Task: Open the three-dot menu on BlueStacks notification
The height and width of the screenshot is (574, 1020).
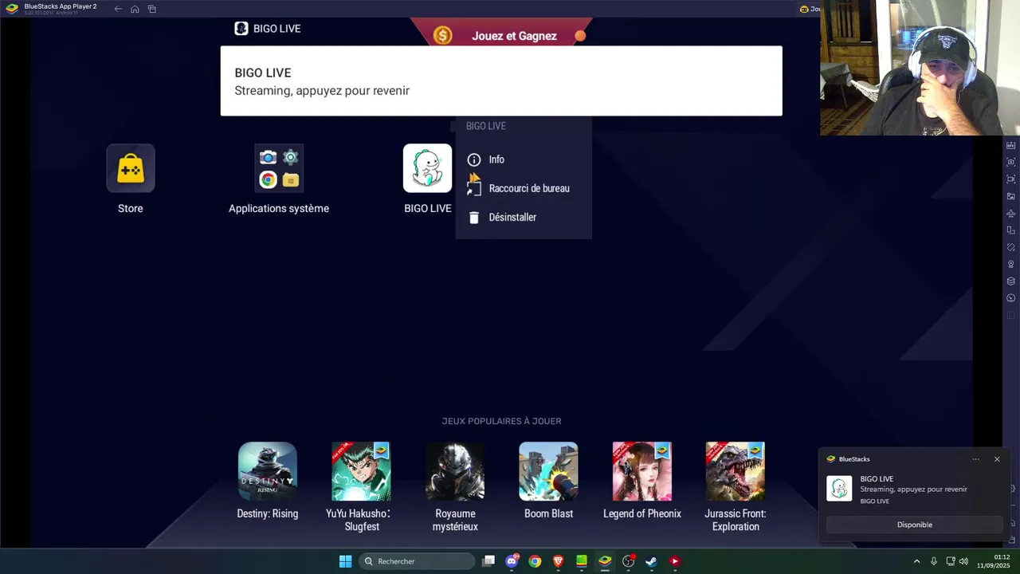Action: [x=975, y=459]
